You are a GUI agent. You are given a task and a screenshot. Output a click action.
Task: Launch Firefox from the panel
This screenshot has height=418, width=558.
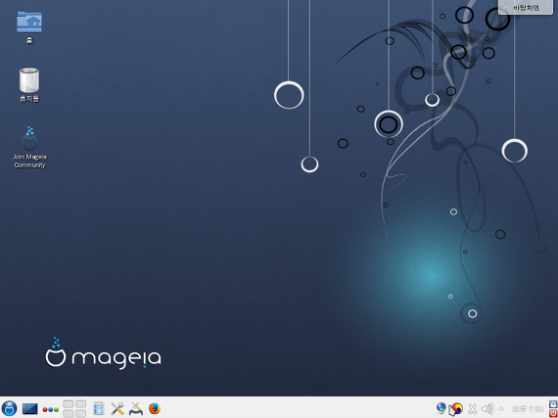(x=155, y=409)
